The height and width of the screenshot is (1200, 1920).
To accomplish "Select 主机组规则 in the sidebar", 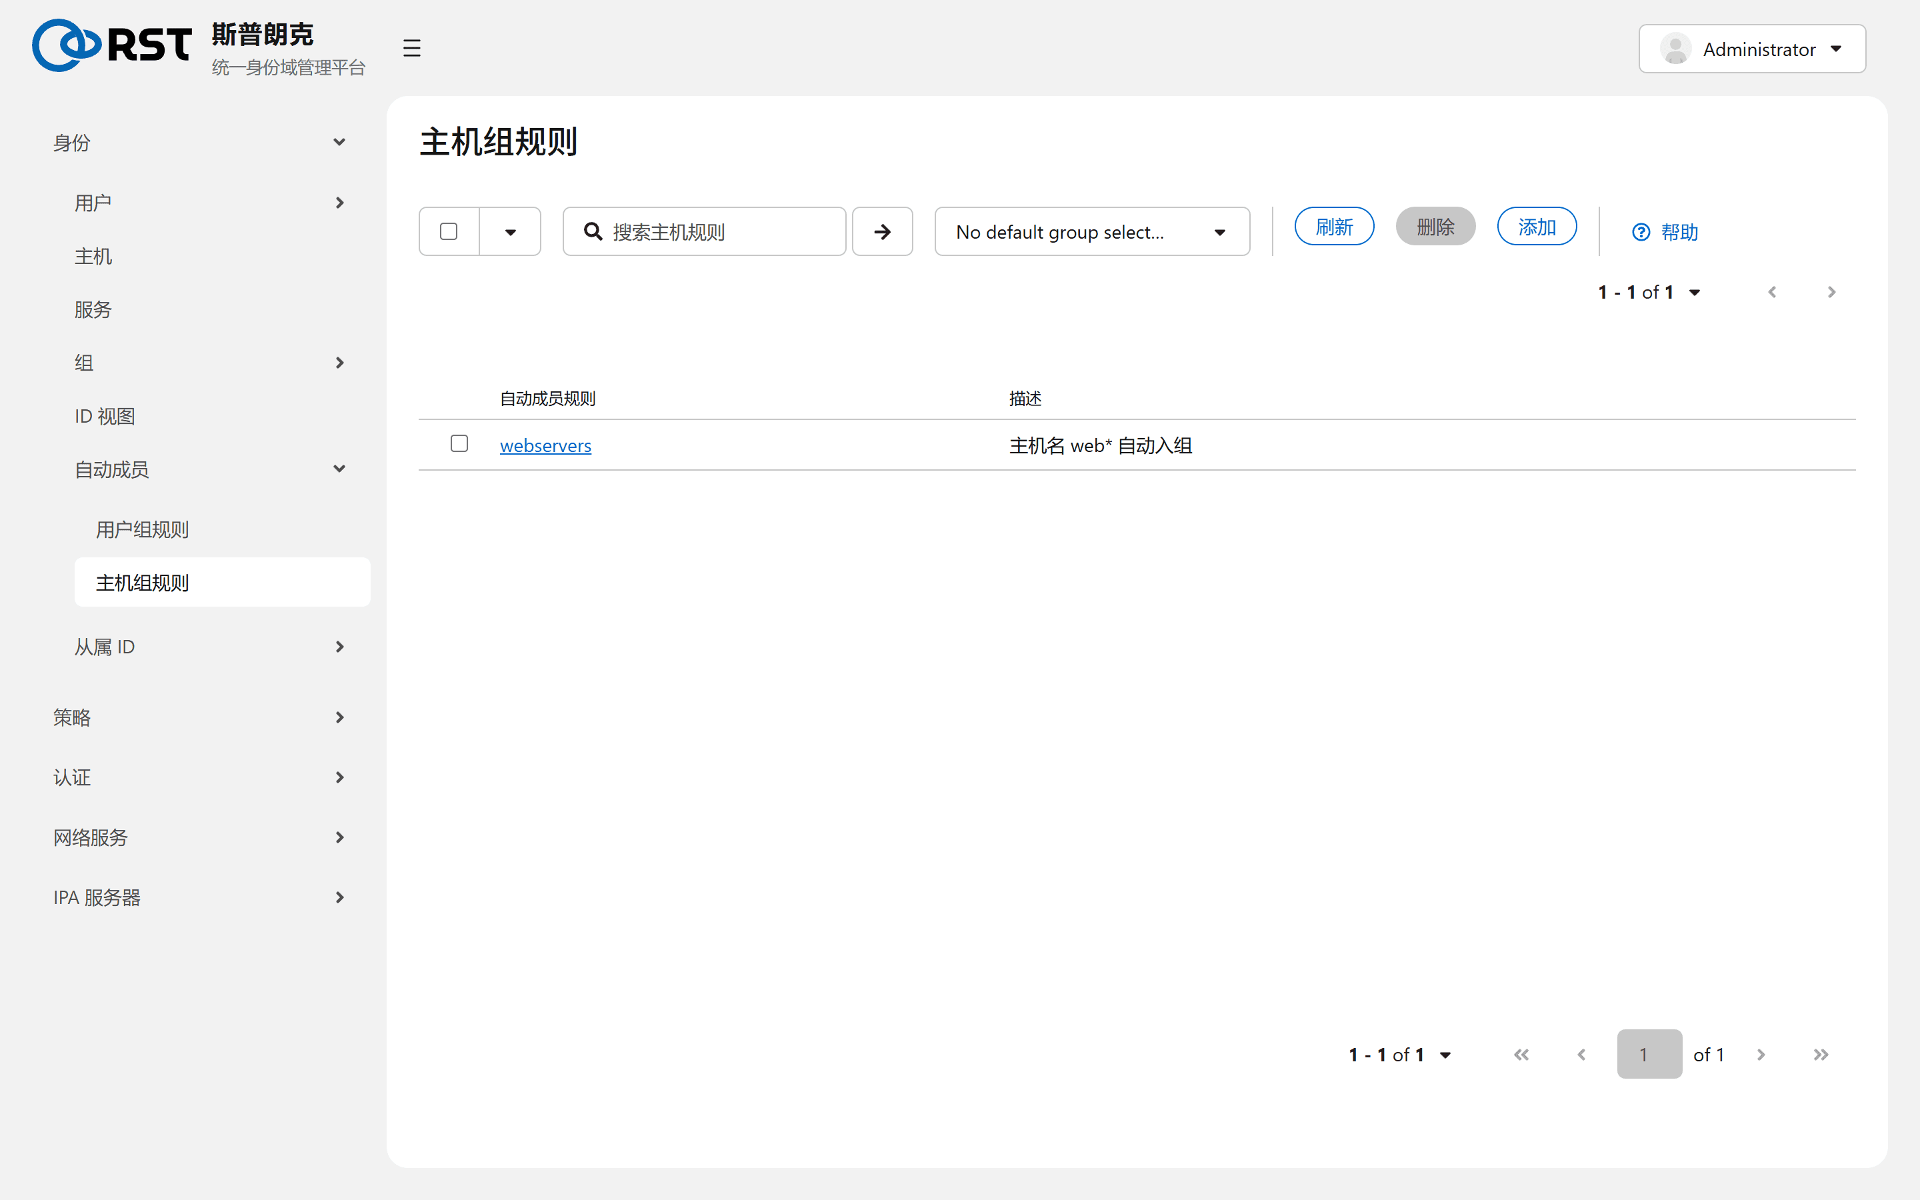I will pos(222,583).
